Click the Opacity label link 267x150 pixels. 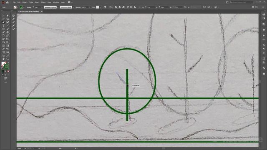click(x=78, y=7)
